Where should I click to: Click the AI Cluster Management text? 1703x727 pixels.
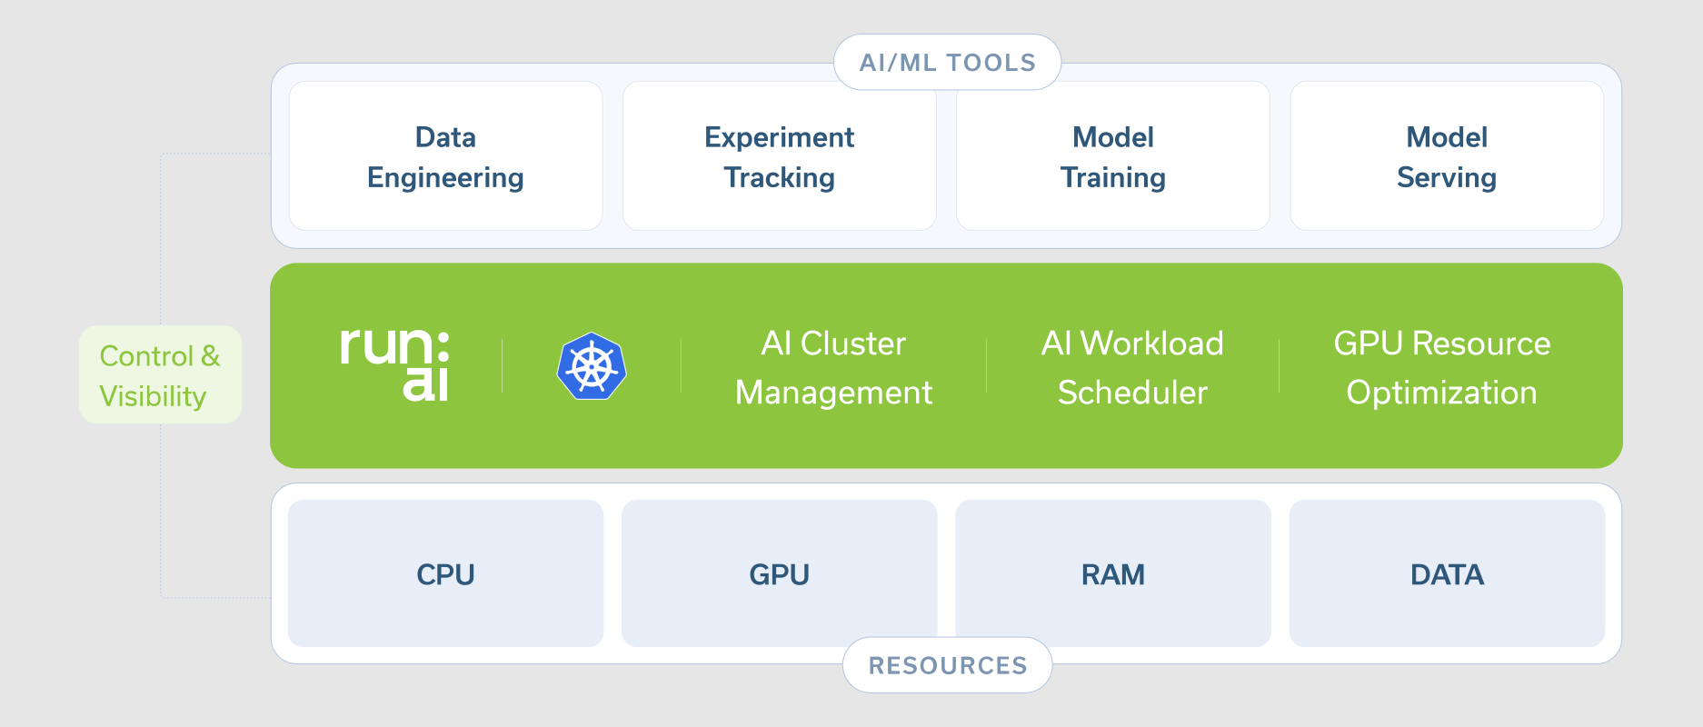tap(834, 368)
